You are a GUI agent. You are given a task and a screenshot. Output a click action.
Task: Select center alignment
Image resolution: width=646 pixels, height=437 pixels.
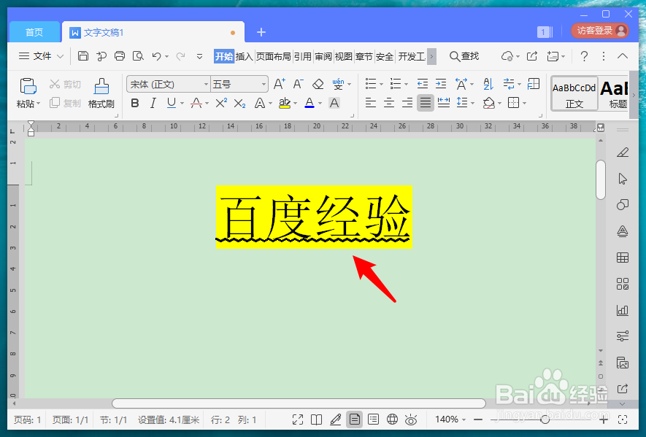tap(389, 103)
